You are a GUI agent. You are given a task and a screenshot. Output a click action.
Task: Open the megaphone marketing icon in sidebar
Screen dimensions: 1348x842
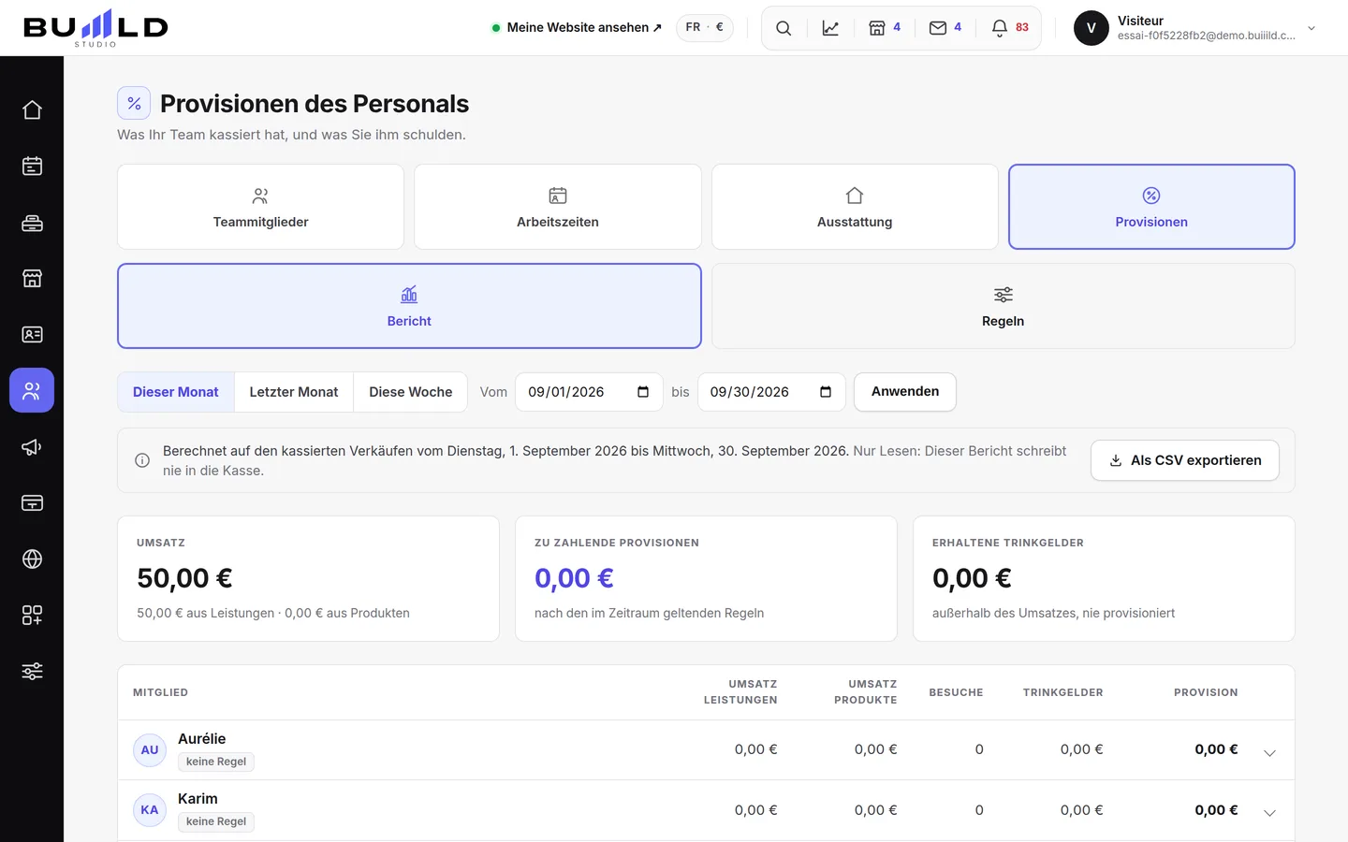(x=32, y=446)
